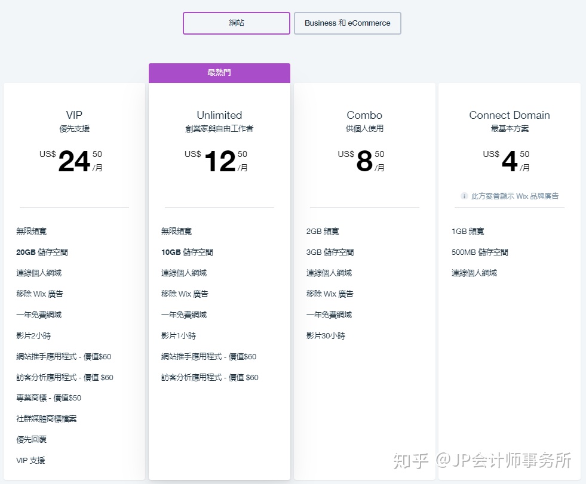This screenshot has width=586, height=484.
Task: Click 連線個人網域 in Combo plan
Action: click(329, 273)
